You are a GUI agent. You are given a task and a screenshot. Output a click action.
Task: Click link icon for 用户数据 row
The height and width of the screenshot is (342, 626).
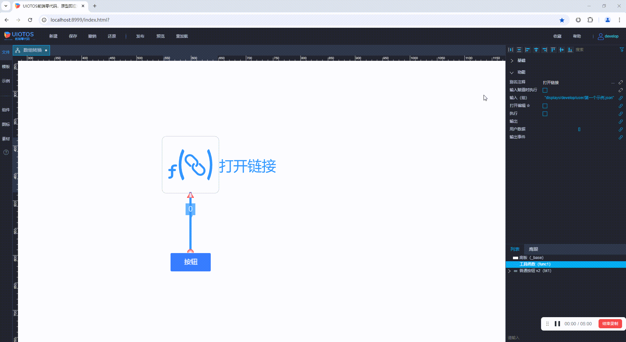pos(621,129)
